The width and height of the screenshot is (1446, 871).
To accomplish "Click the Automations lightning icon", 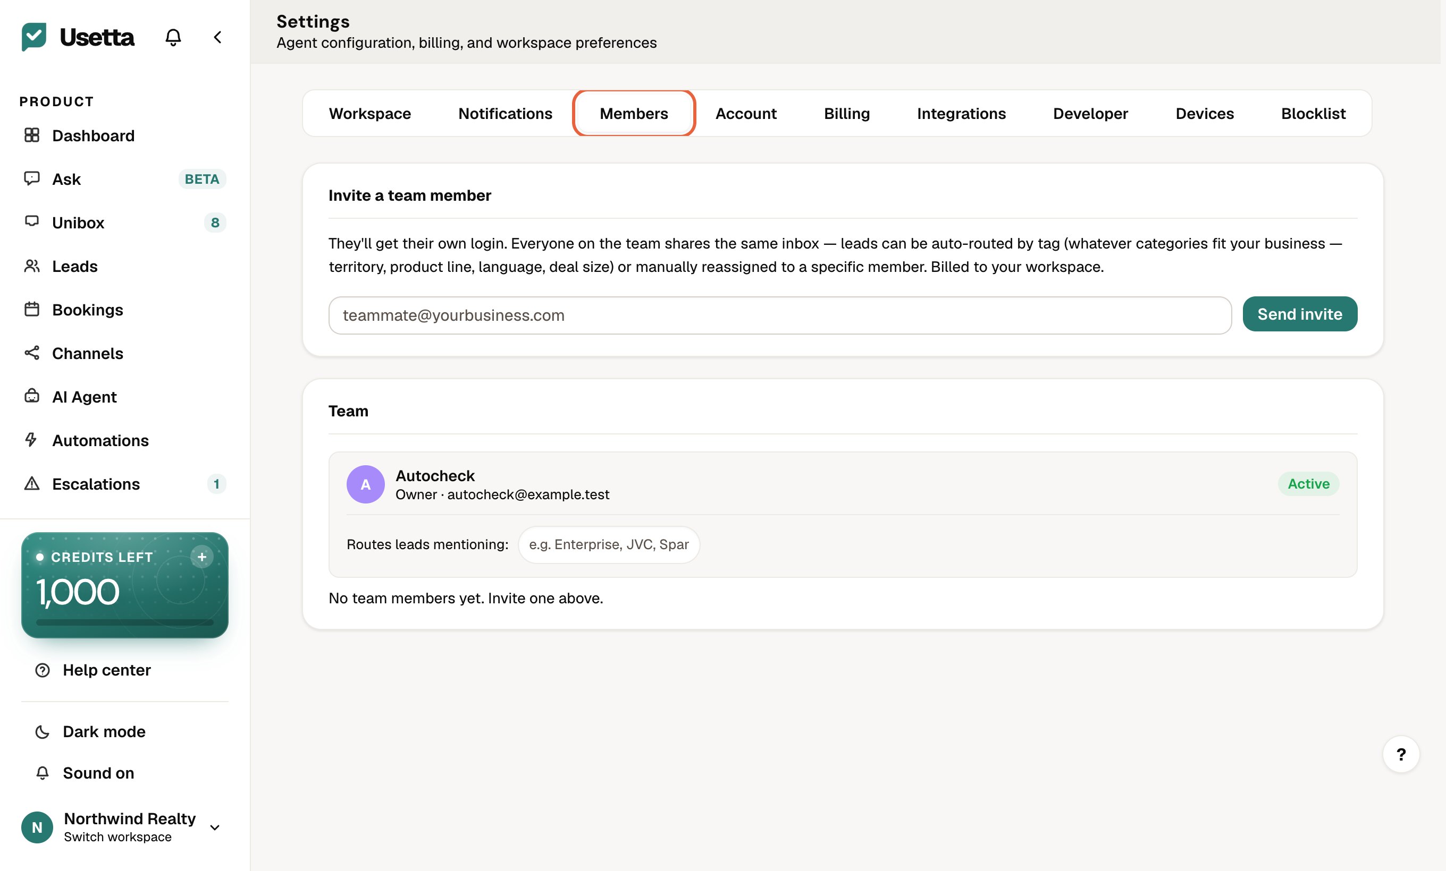I will click(32, 440).
